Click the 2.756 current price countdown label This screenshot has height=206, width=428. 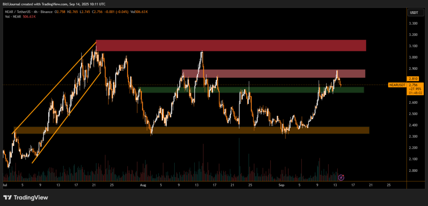(x=413, y=88)
